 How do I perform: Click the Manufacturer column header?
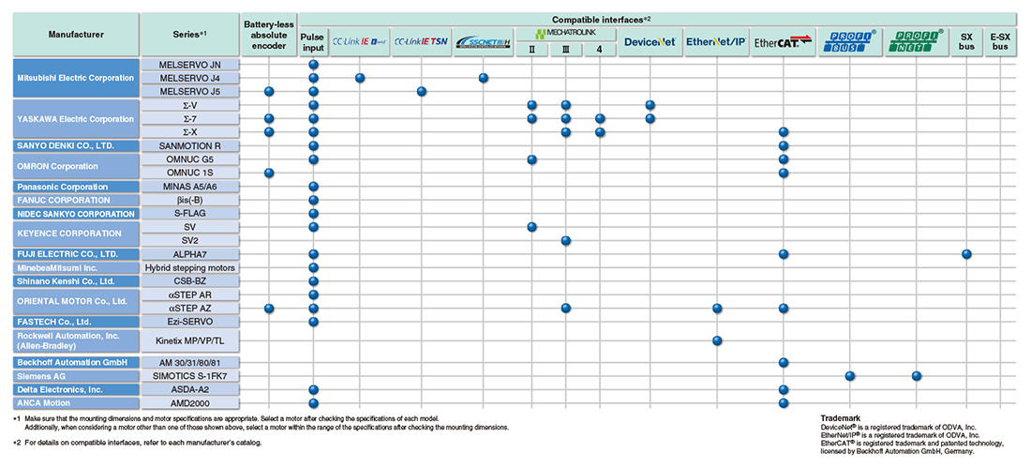click(x=76, y=34)
